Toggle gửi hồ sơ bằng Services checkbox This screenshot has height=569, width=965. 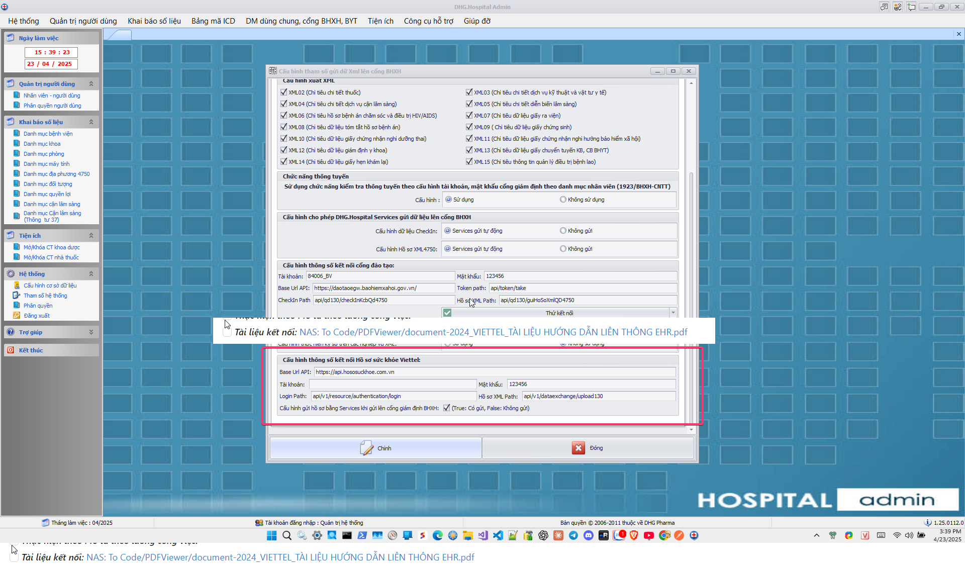click(x=446, y=408)
